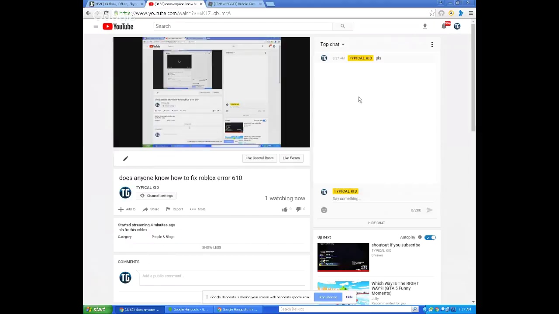This screenshot has width=559, height=314.
Task: Open Channel settings
Action: click(156, 196)
